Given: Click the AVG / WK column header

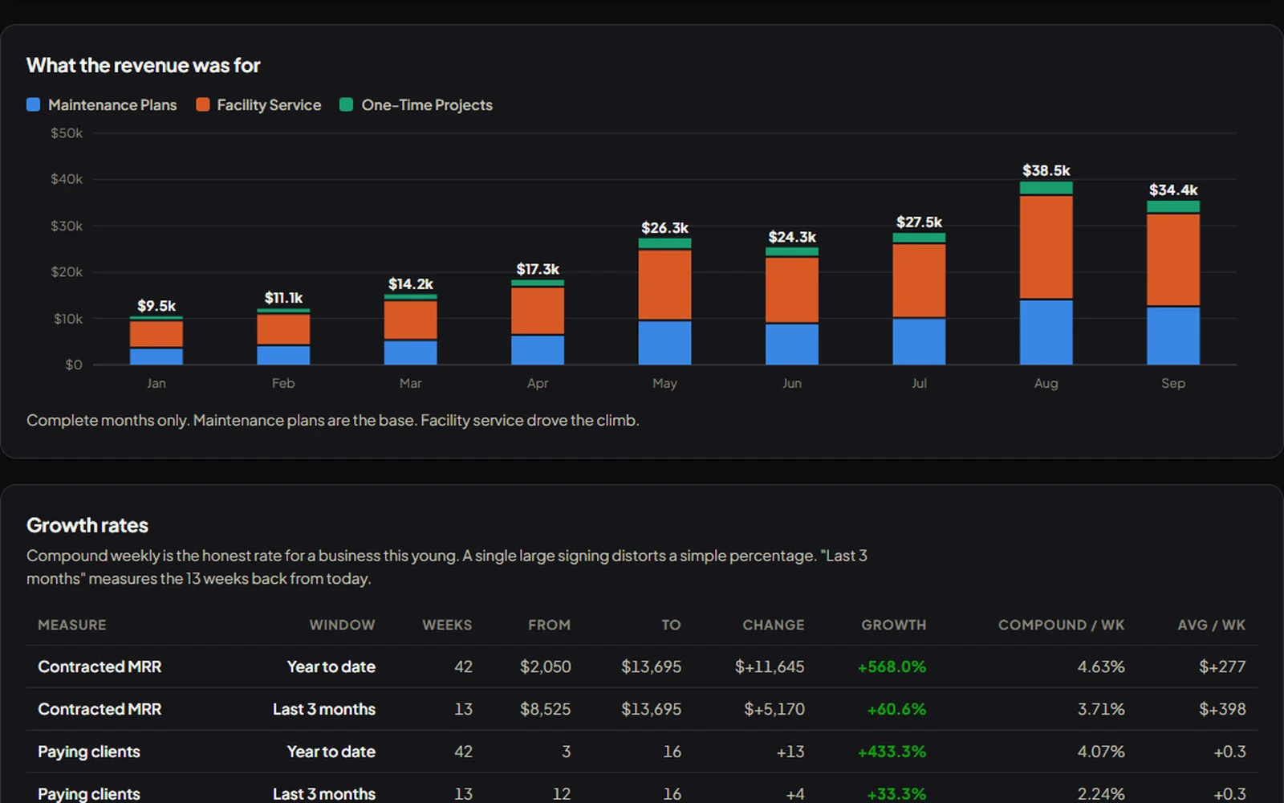Looking at the screenshot, I should click(1211, 625).
